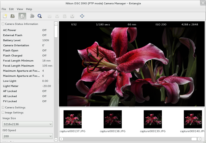
Task: Start live preview with magnifier icon
Action: [40, 16]
